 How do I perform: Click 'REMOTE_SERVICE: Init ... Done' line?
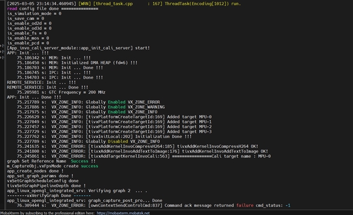click(47, 87)
